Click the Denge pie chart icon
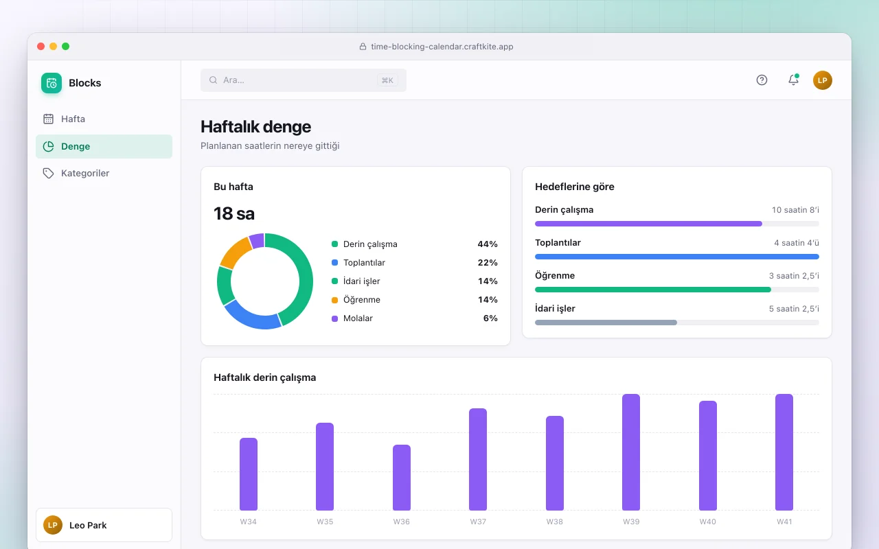The width and height of the screenshot is (879, 549). [48, 146]
